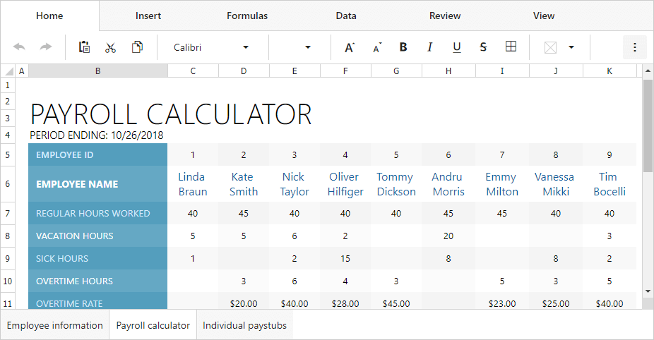The width and height of the screenshot is (654, 340).
Task: Decrease font size with small A icon
Action: point(376,47)
